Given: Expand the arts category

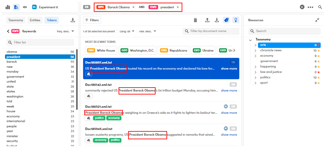Looking at the screenshot, I should click(255, 45).
